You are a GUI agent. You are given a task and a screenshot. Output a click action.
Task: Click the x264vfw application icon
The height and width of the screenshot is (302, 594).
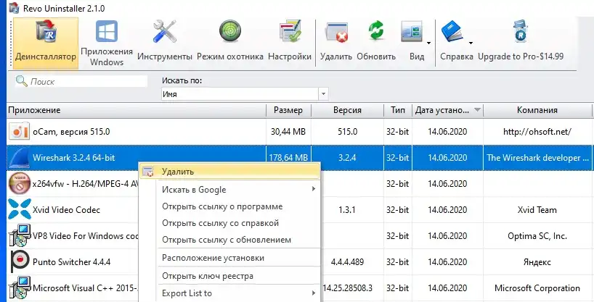(x=19, y=184)
